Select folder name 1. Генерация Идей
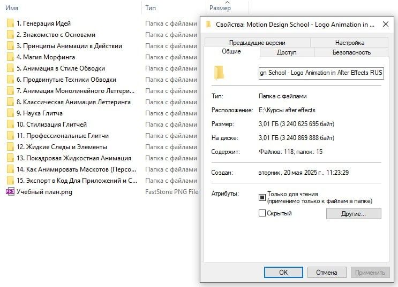Image resolution: width=398 pixels, height=287 pixels. (44, 24)
